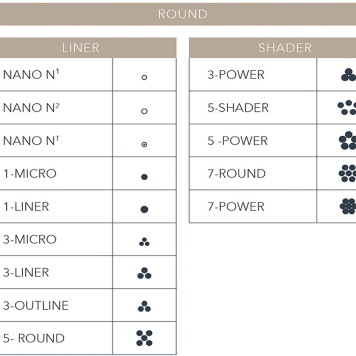The width and height of the screenshot is (356, 356).
Task: Select the 7-Power needle cluster icon
Action: 348,206
